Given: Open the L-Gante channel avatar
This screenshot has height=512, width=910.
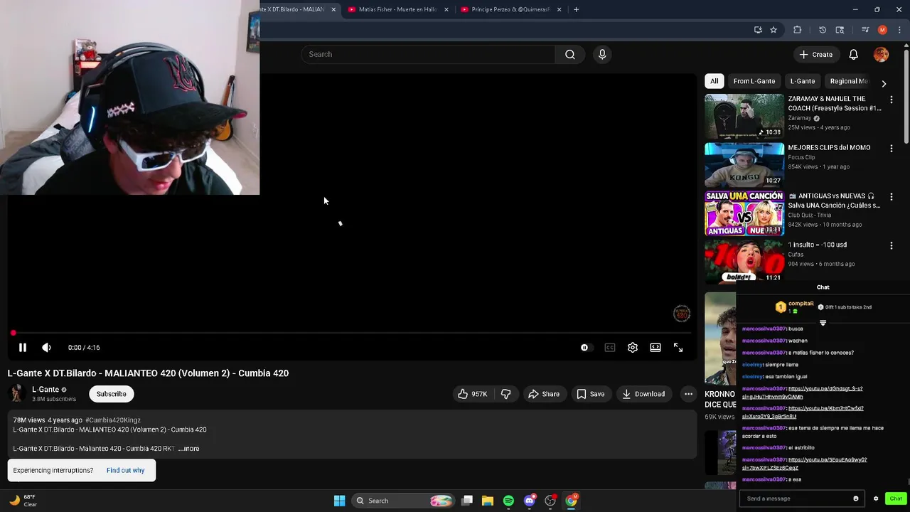Looking at the screenshot, I should pos(16,393).
